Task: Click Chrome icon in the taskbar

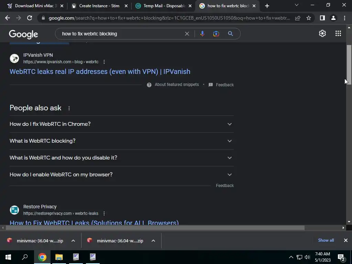Action: point(42,257)
